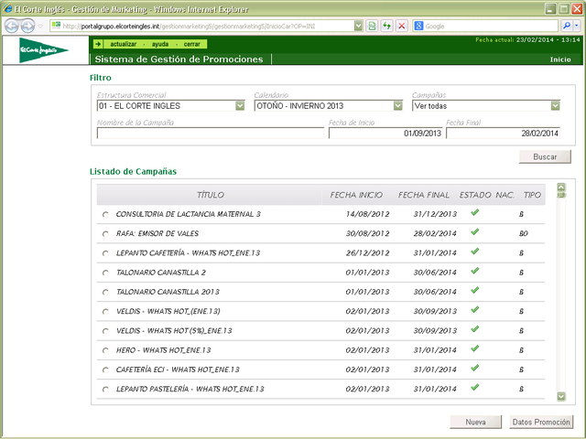
Task: Click ayuda in the green menu
Action: pos(160,44)
